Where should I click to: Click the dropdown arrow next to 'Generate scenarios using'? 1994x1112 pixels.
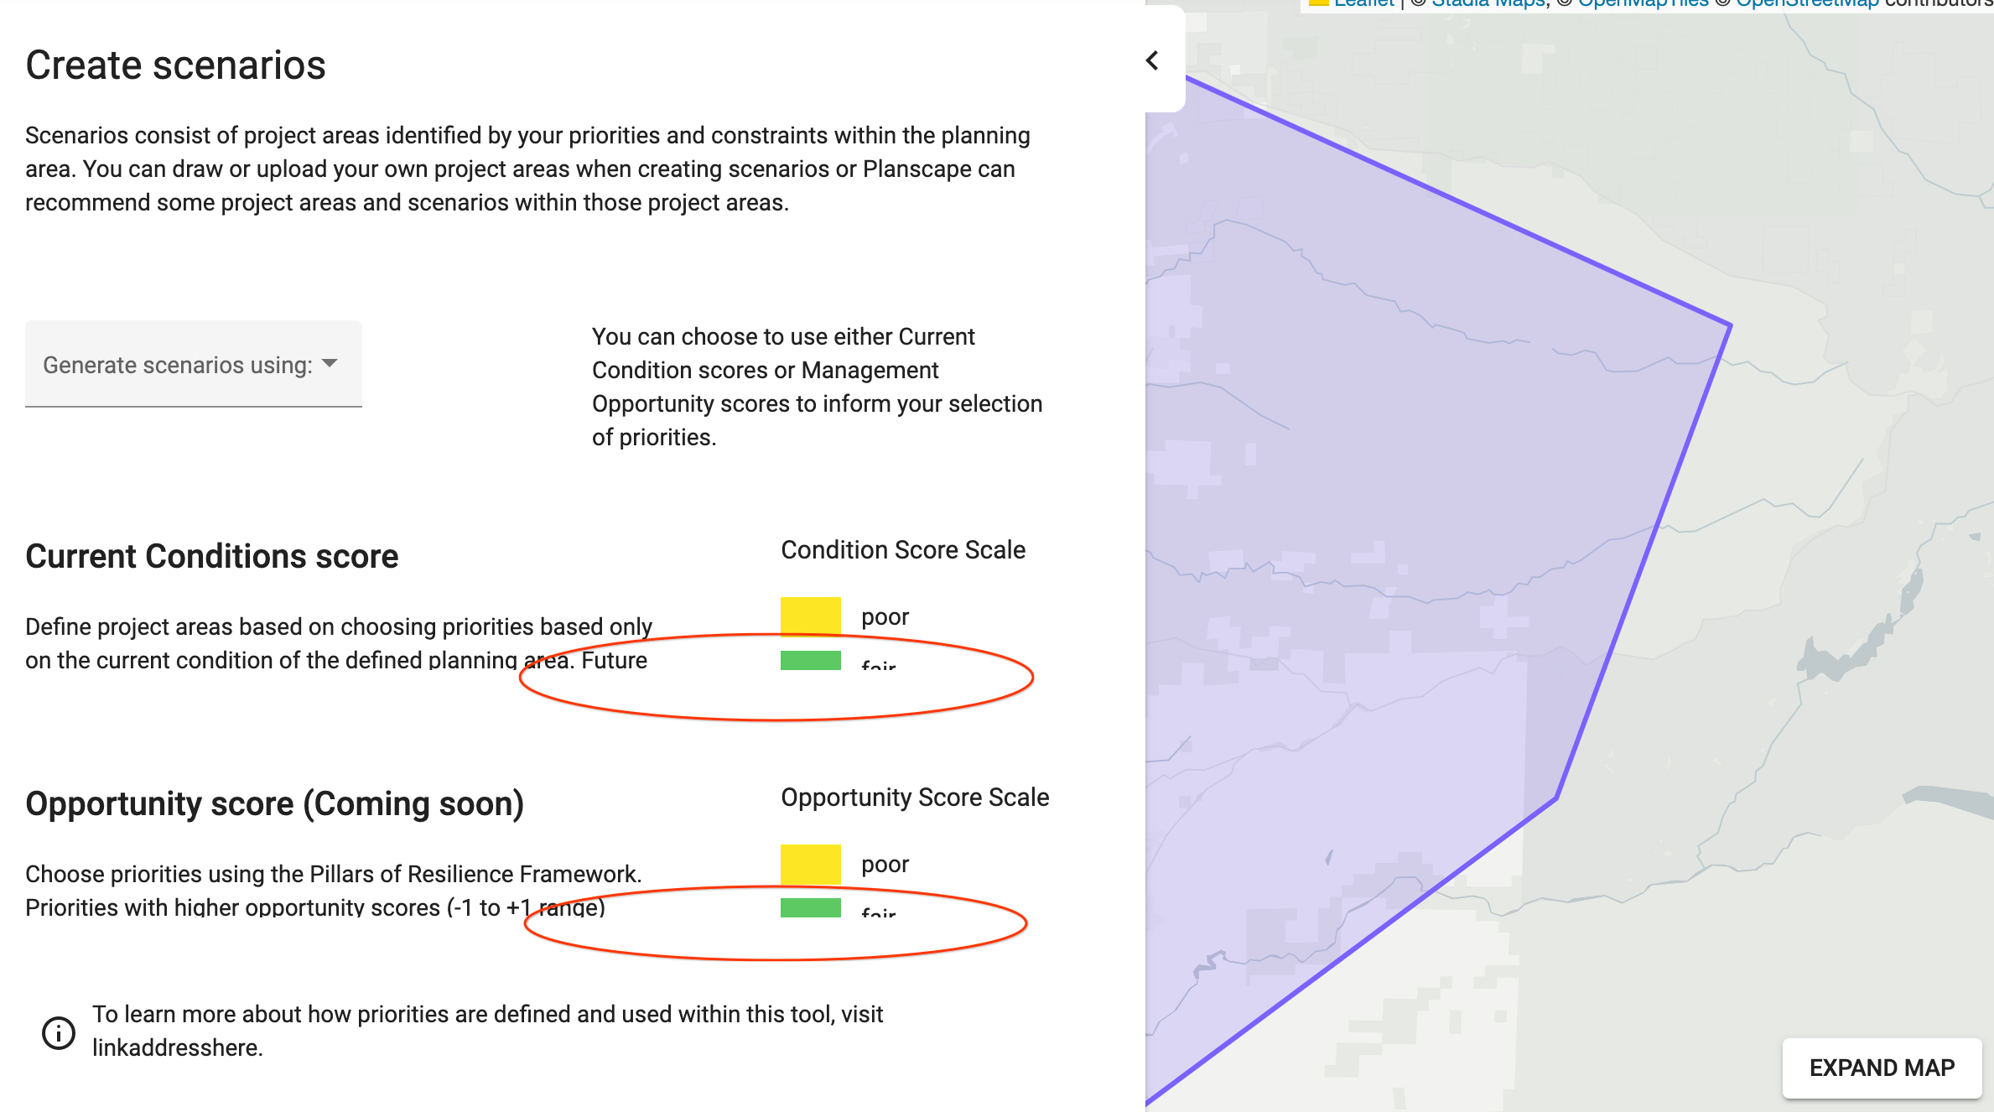(330, 364)
